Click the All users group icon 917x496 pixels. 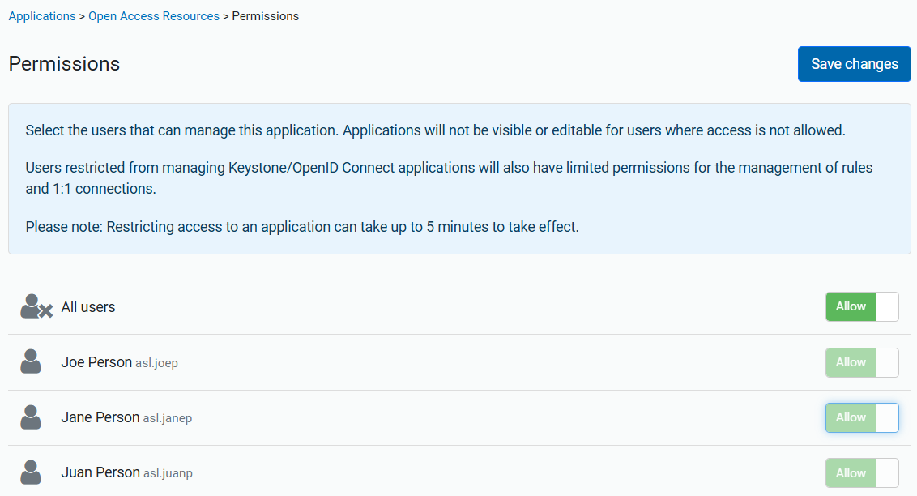(36, 306)
